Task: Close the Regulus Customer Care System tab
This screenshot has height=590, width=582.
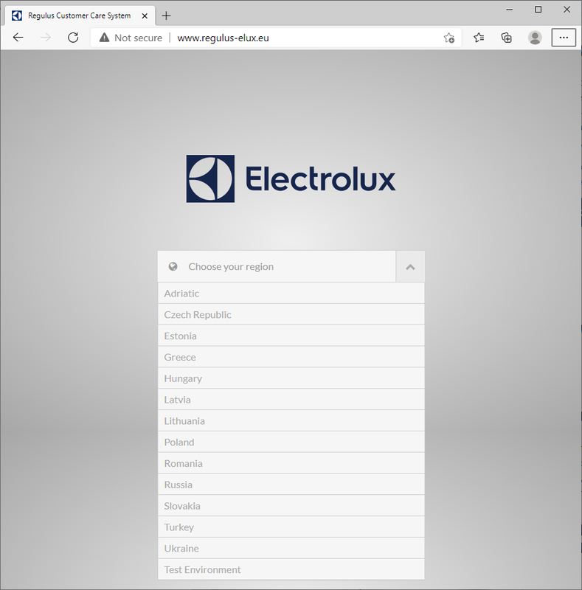Action: click(x=145, y=15)
